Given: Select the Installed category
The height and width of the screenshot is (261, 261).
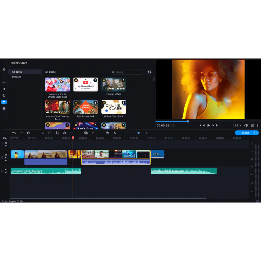Looking at the screenshot, I should [25, 77].
